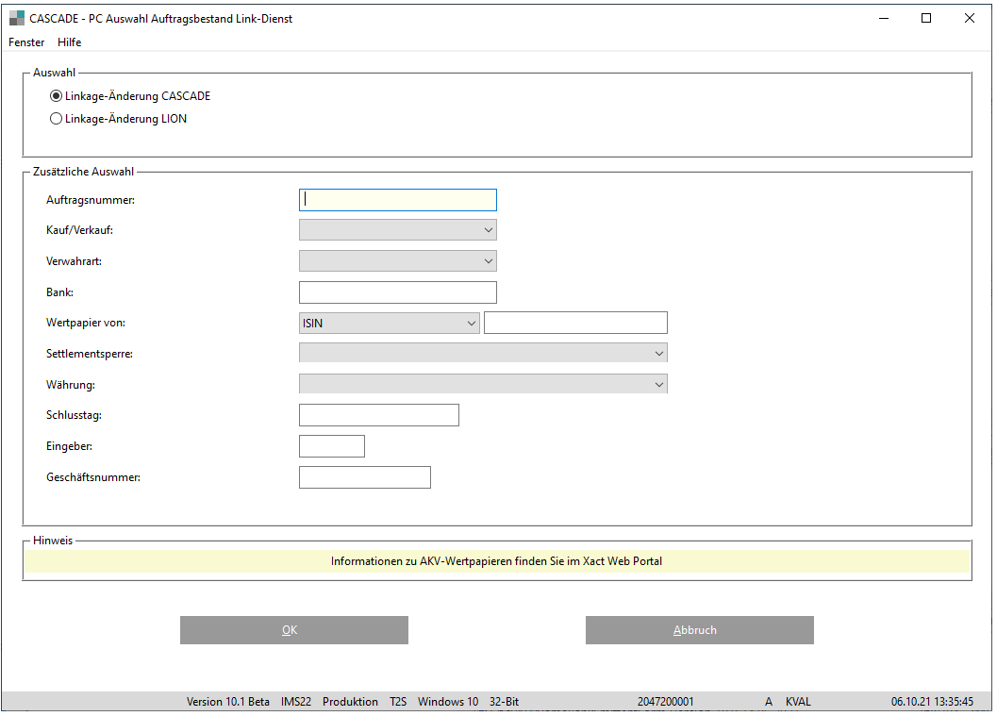The image size is (997, 716).
Task: Expand the Settlementsperre dropdown
Action: coord(482,354)
